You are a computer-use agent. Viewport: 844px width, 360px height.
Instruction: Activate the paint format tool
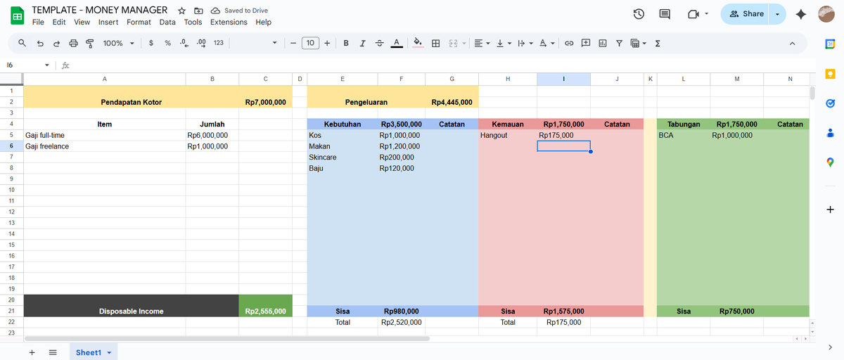pyautogui.click(x=90, y=43)
